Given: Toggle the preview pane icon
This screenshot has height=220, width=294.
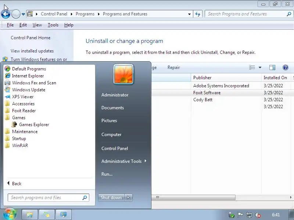Looking at the screenshot, I should click(272, 67).
